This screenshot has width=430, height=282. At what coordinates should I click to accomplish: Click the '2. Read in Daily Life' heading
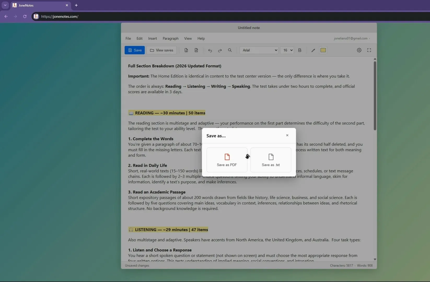point(147,166)
